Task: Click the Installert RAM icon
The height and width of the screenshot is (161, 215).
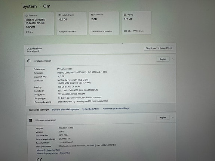Action: pyautogui.click(x=59, y=15)
